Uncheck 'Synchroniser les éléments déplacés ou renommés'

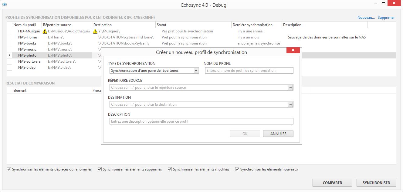pos(9,169)
